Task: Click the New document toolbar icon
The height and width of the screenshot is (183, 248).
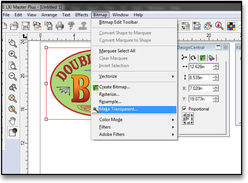Action: 4,26
